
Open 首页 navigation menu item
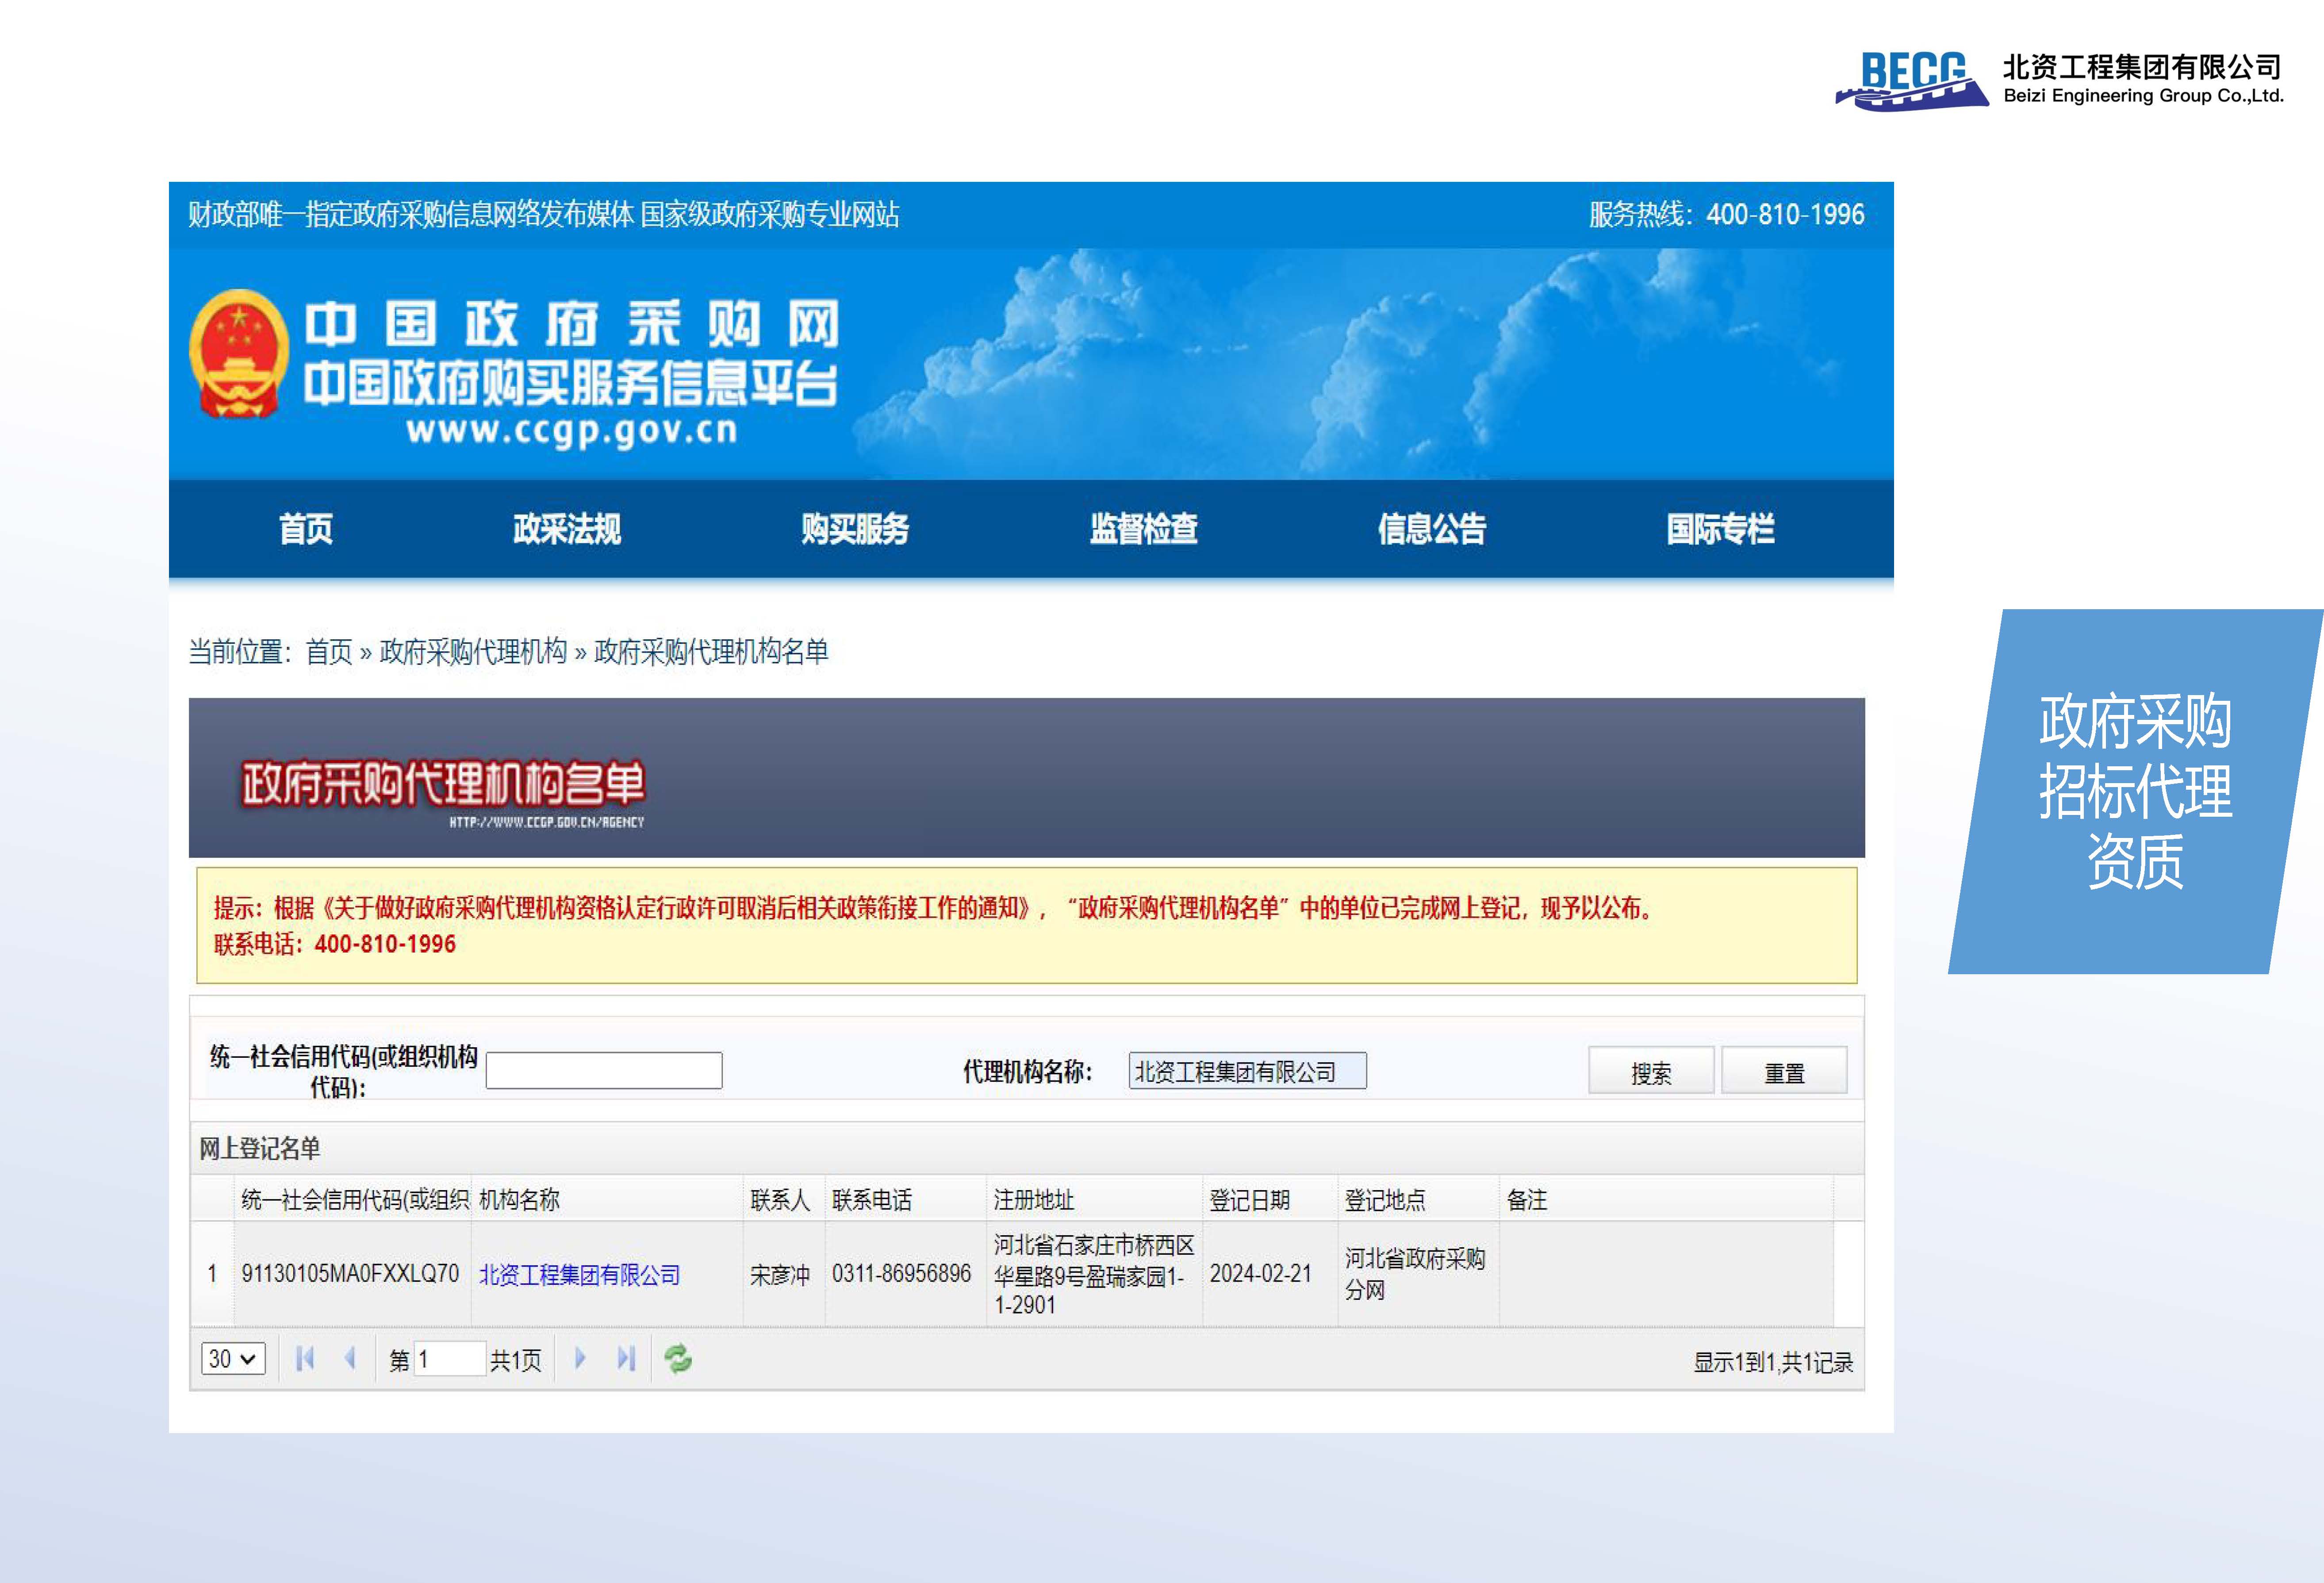[x=305, y=529]
